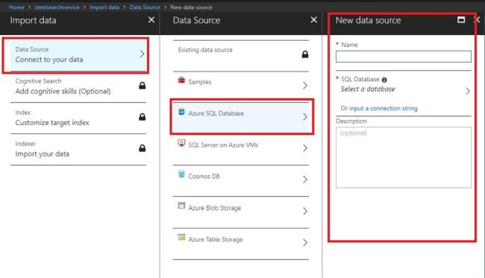Focus the Description optional text area
485x278 pixels.
pos(404,157)
